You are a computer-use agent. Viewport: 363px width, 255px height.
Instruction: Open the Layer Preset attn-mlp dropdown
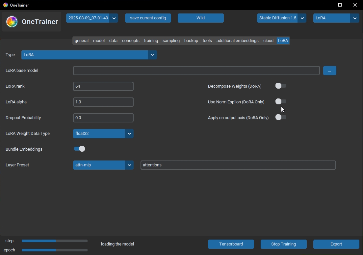[103, 165]
